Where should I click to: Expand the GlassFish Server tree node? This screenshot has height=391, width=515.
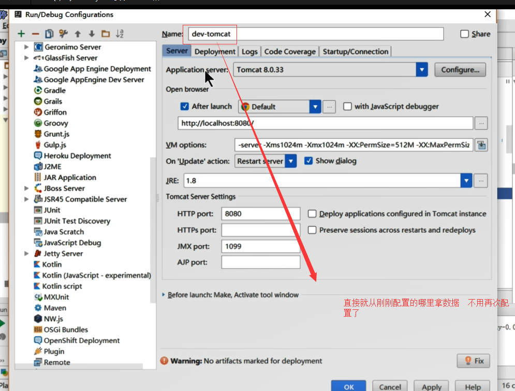(x=26, y=58)
